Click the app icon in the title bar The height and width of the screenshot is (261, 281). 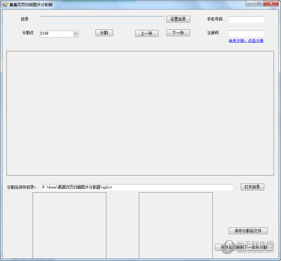click(5, 4)
